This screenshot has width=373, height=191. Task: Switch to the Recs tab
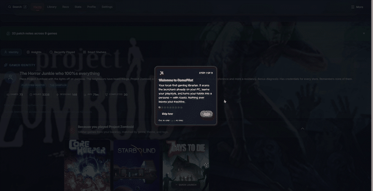click(65, 7)
